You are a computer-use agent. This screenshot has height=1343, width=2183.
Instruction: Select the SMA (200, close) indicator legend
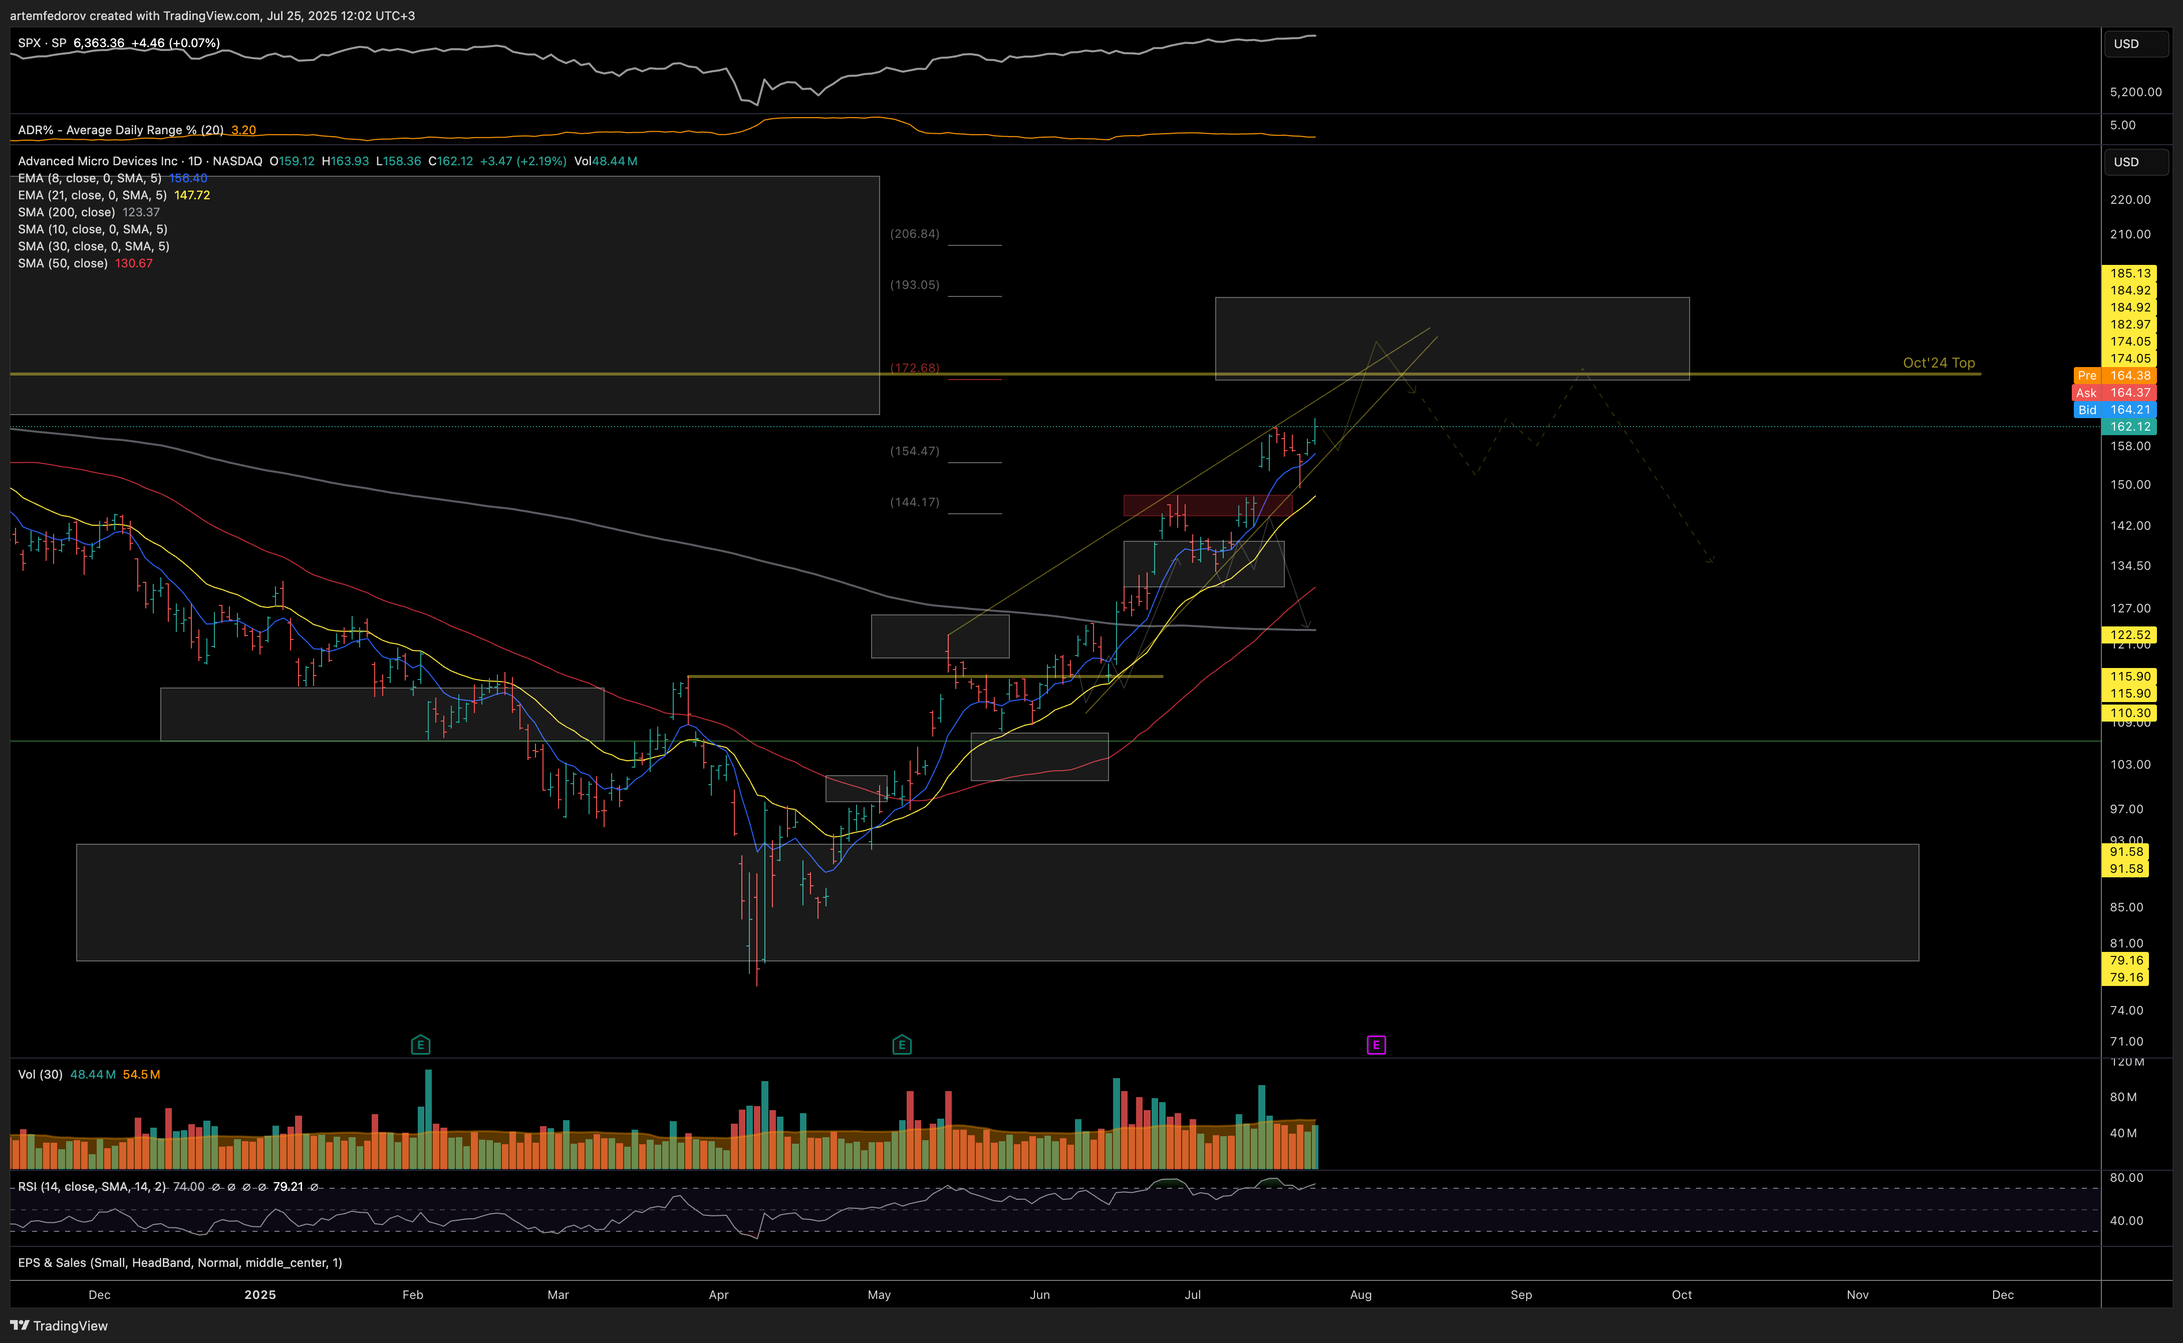coord(67,211)
